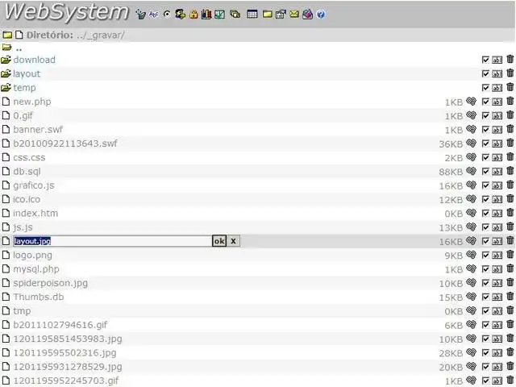Toggle checkbox for tmp file
516x387 pixels.
(x=485, y=310)
